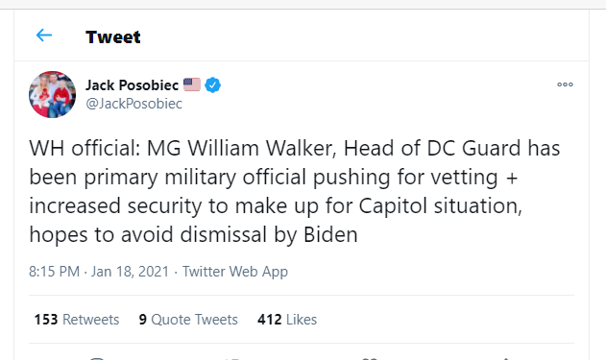Click the Tweet page header title
606x360 pixels.
pos(113,37)
